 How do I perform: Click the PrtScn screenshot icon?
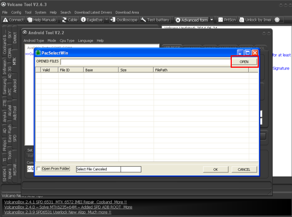pos(221,20)
